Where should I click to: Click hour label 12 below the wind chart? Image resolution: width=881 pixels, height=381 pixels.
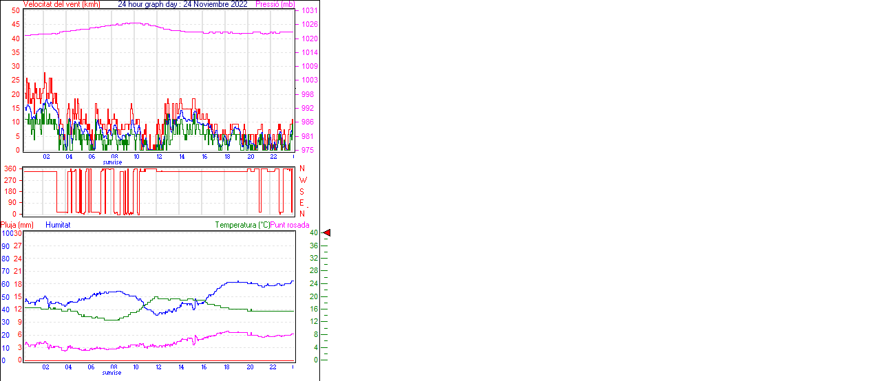click(x=160, y=157)
